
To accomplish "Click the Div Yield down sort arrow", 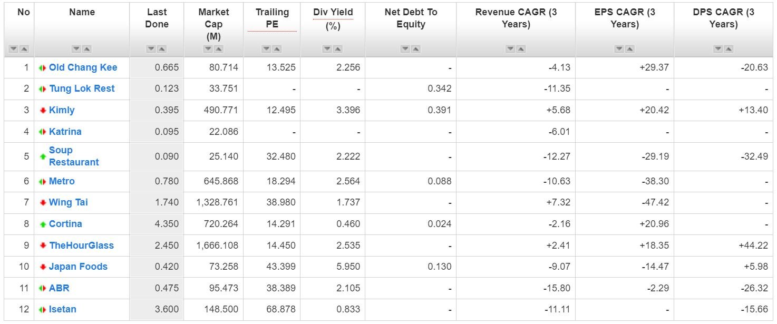I will tap(327, 49).
